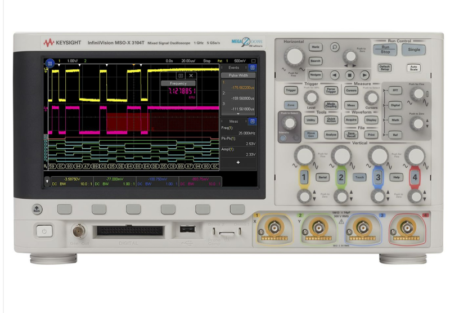Push the round Intensity button
Image resolution: width=450 pixels, height=313 pixels.
pos(283,138)
